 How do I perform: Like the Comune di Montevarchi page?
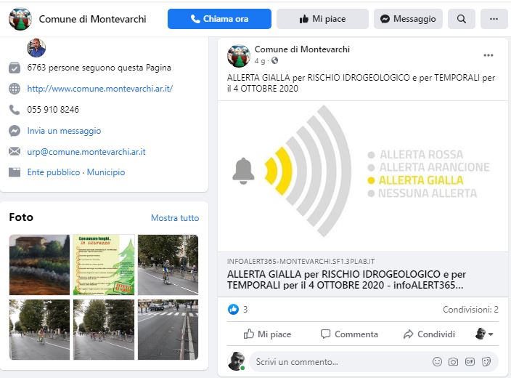(322, 19)
